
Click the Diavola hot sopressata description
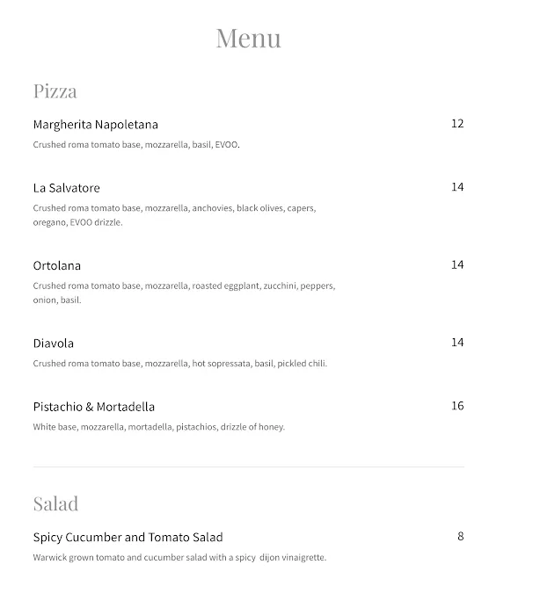pos(179,364)
